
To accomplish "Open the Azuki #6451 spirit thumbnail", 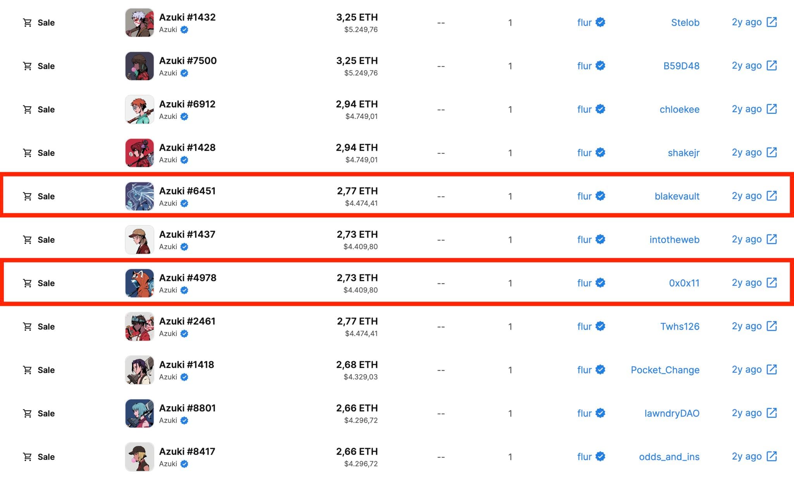I will [x=140, y=196].
